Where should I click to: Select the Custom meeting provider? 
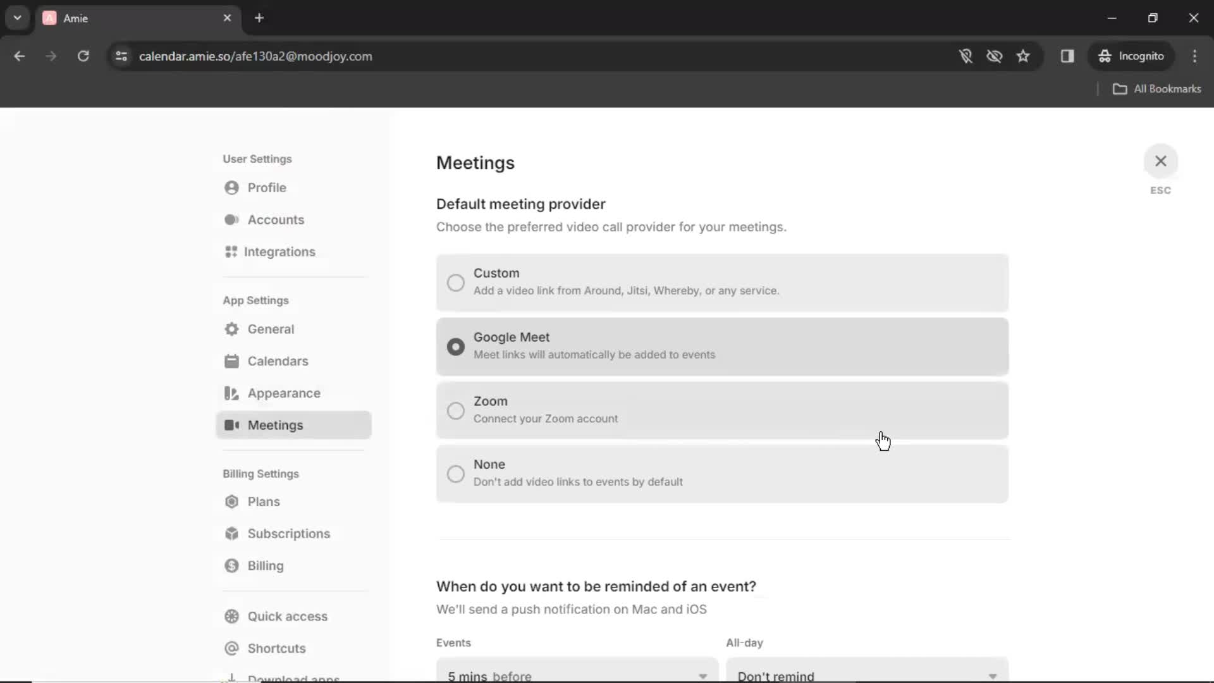coord(455,281)
